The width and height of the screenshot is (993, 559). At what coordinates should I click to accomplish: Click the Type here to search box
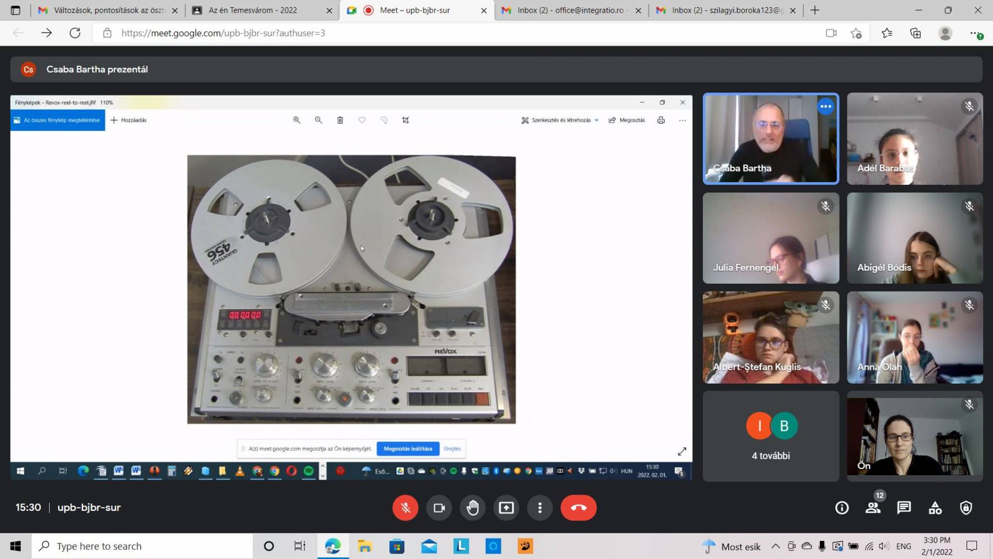click(x=142, y=546)
